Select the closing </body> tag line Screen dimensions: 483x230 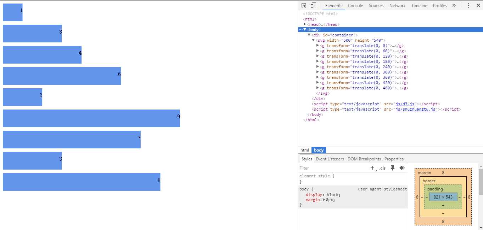(315, 114)
